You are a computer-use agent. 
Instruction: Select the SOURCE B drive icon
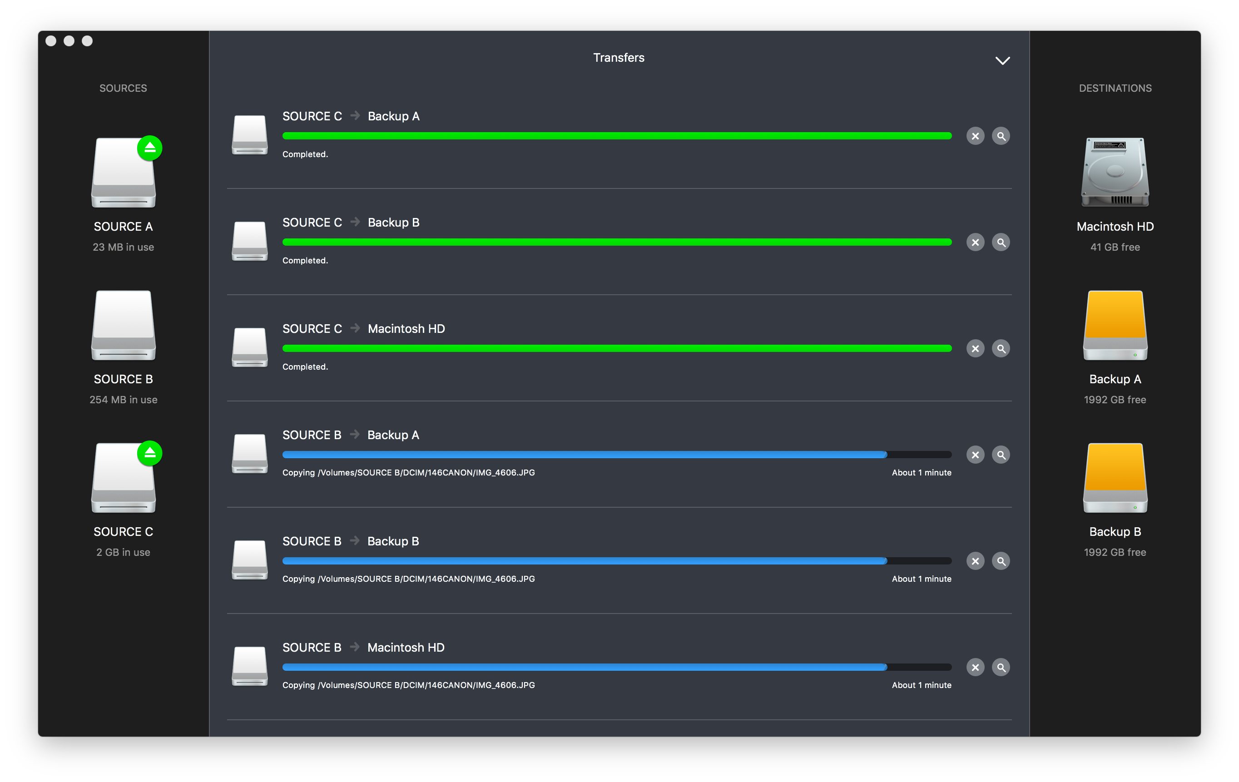point(124,326)
